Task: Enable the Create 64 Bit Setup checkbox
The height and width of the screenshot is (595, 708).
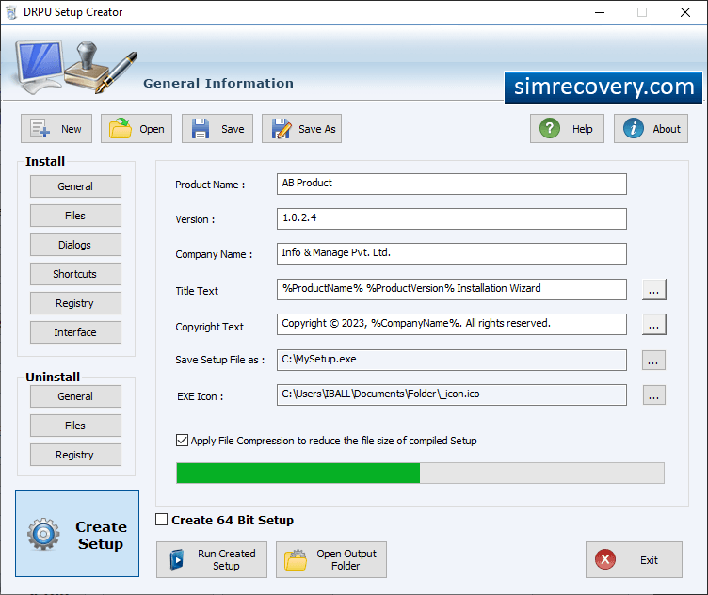Action: coord(161,520)
